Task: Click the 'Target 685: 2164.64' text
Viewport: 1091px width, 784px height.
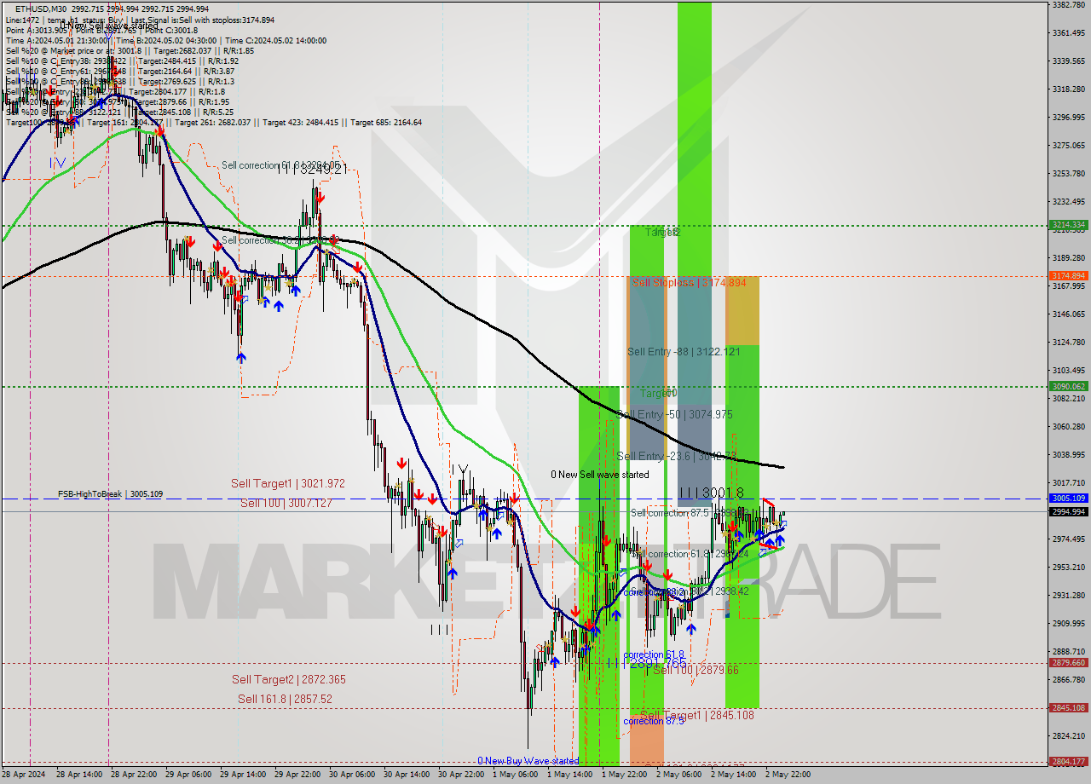Action: tap(385, 122)
